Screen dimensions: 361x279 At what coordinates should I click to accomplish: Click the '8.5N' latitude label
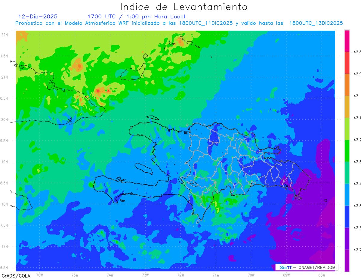coord(5,183)
